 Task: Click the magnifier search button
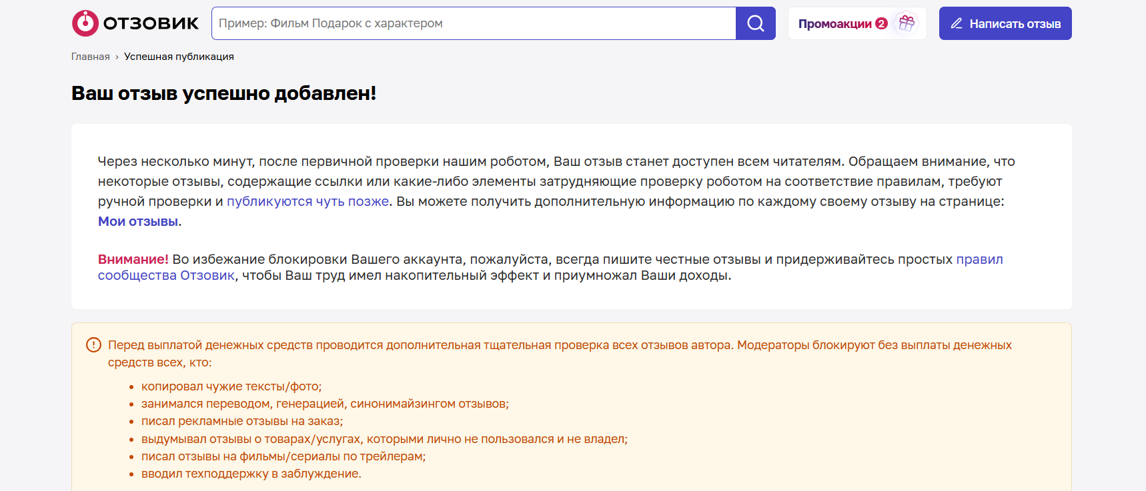pos(756,23)
